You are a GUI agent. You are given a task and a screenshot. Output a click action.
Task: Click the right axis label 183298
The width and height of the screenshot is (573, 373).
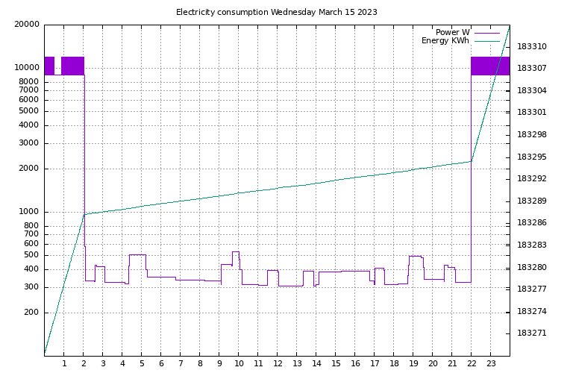point(532,135)
